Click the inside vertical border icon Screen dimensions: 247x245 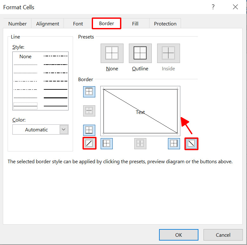[x=140, y=143]
